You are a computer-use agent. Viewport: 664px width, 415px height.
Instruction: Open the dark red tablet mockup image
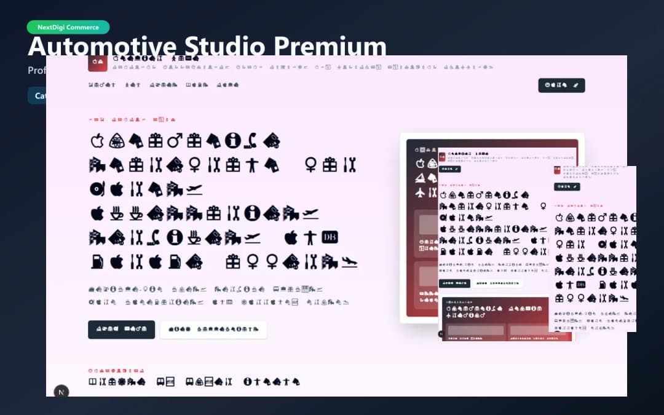(x=492, y=228)
